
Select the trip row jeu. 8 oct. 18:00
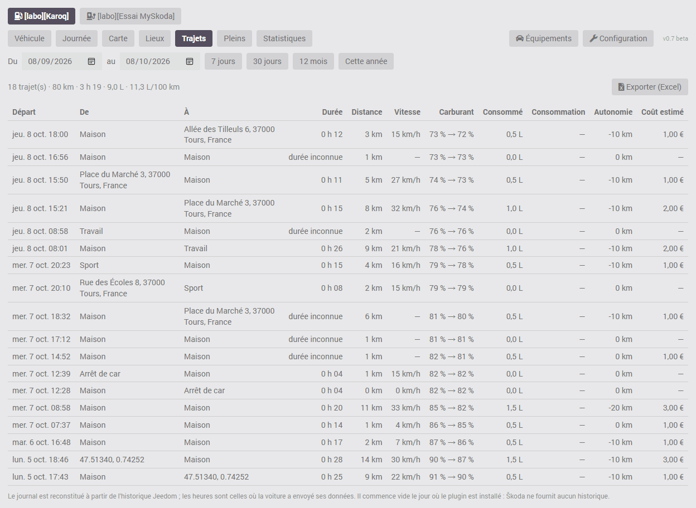(x=348, y=134)
